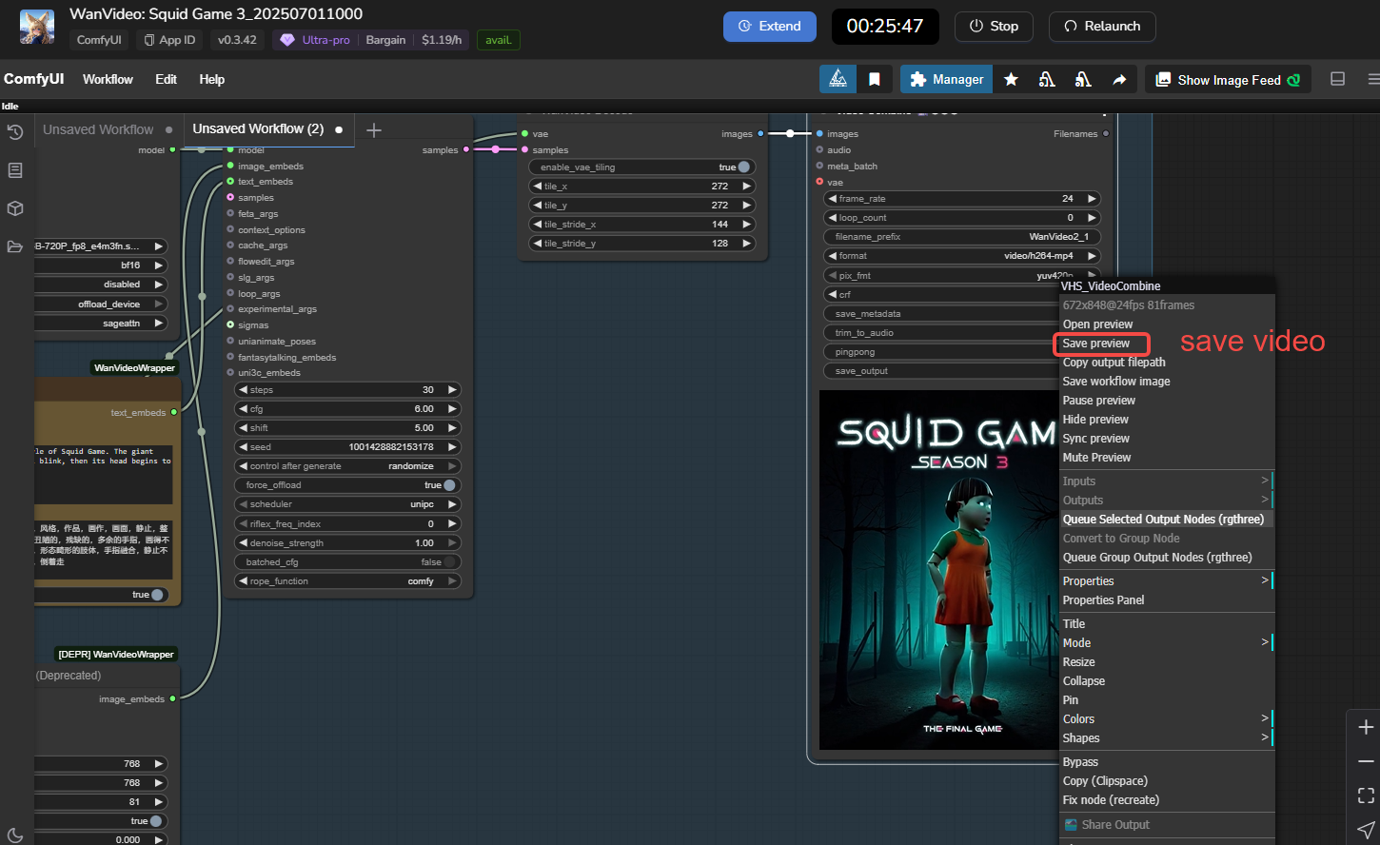Click the ComfyUI-Manager logo toolbar icon
1380x845 pixels.
838,79
